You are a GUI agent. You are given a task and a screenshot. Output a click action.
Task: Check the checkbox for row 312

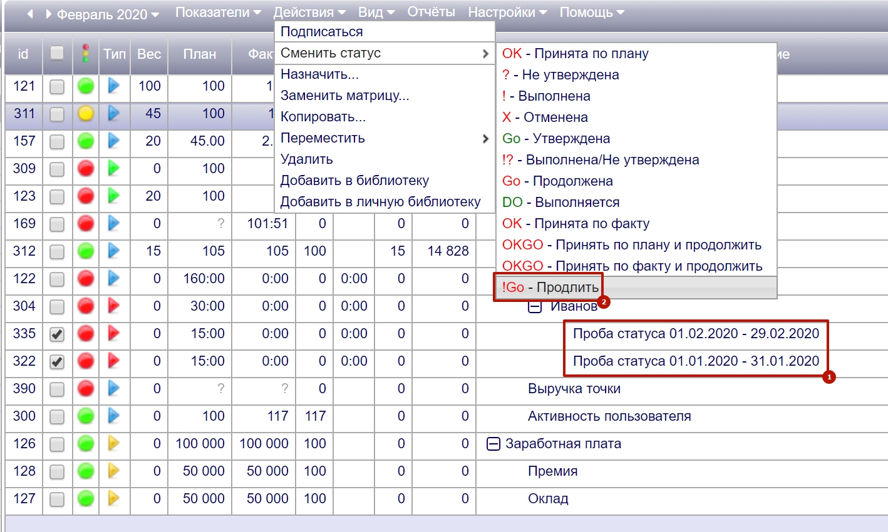pos(57,251)
